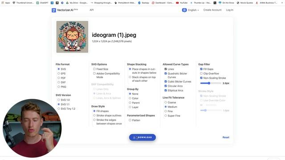Toggle Circular Arcs

[166, 86]
